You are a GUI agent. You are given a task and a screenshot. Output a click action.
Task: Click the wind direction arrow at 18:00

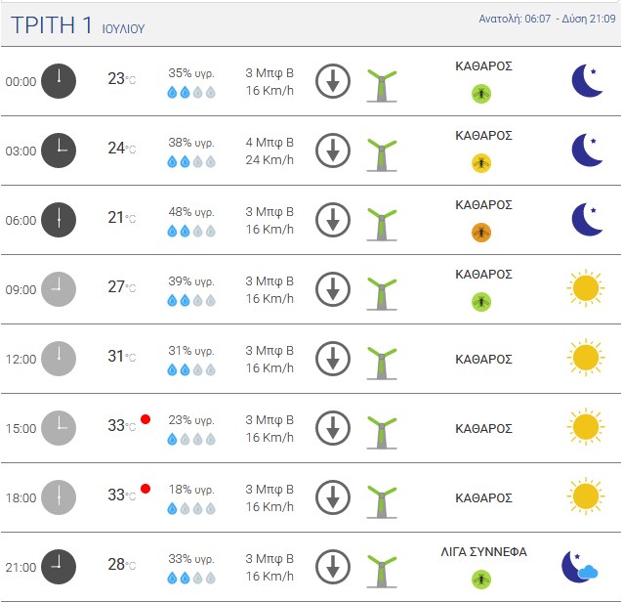pyautogui.click(x=333, y=497)
